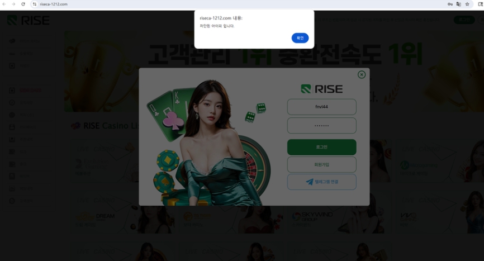484x261 pixels.
Task: Submit the green 로그인 button
Action: pos(321,147)
